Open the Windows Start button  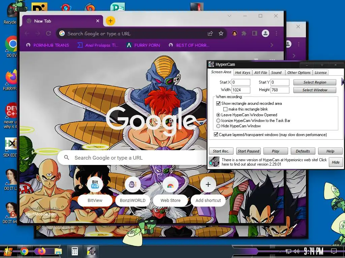click(8, 251)
